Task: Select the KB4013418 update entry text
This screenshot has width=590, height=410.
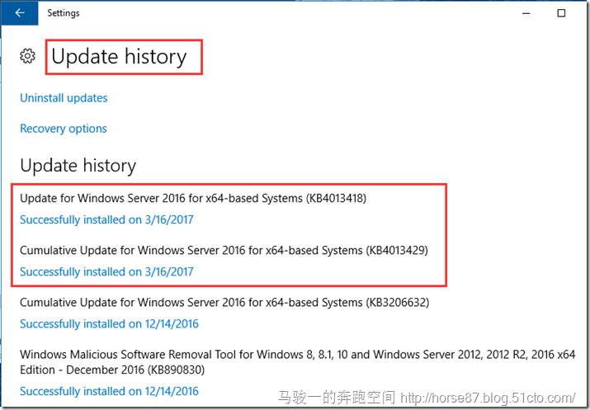Action: (x=193, y=198)
